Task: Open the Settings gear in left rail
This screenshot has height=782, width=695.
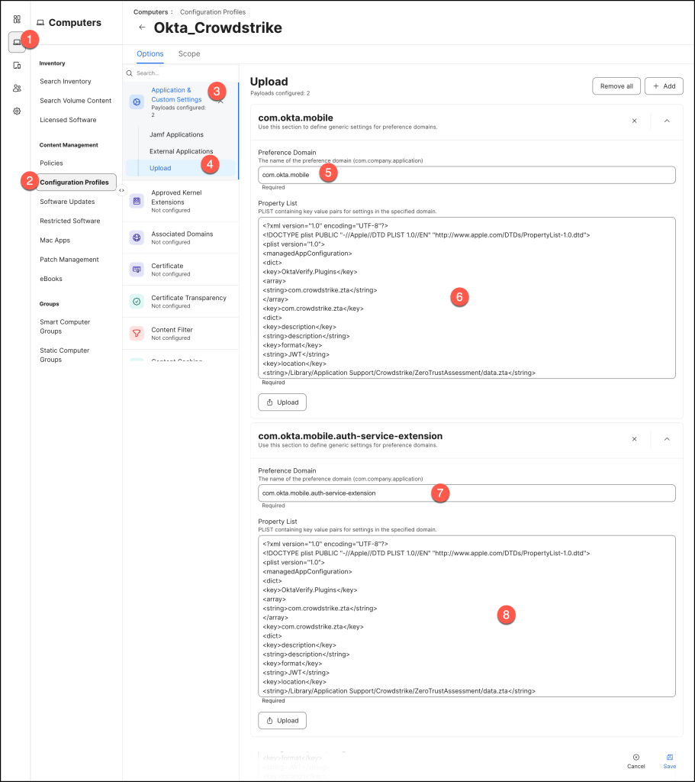Action: [17, 111]
